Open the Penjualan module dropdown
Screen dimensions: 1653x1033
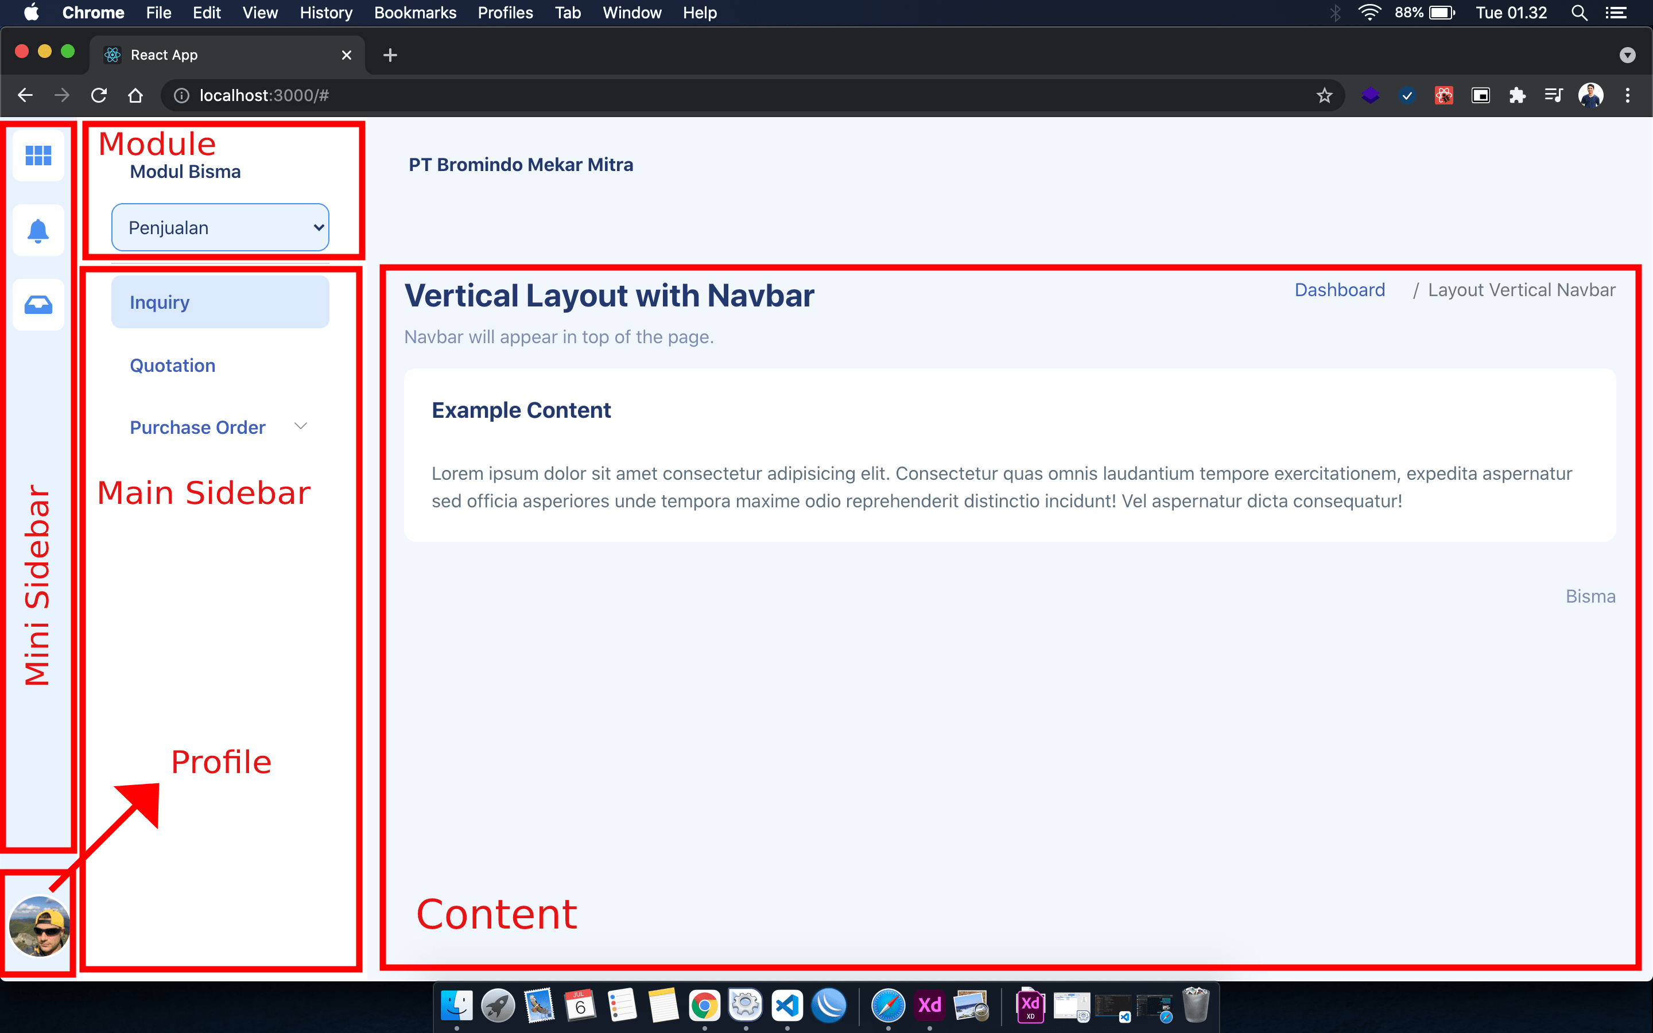[x=220, y=227]
